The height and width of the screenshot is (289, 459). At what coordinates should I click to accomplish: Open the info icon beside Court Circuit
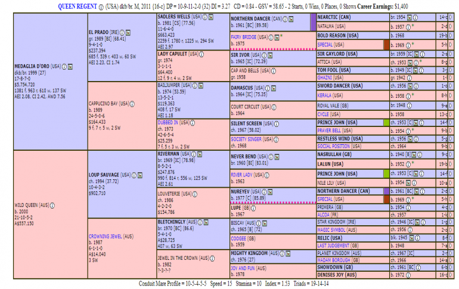274,107
